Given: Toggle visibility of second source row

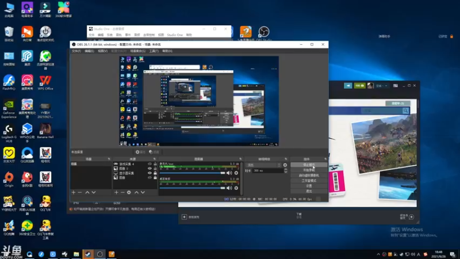Looking at the screenshot, I should click(149, 169).
